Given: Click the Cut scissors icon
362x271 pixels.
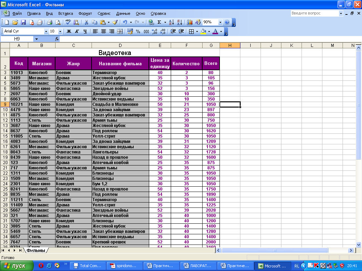Looking at the screenshot, I should coord(86,22).
